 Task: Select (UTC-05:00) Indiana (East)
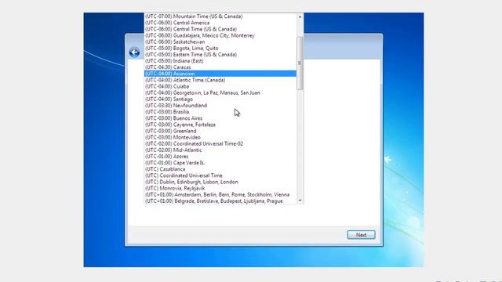click(220, 61)
